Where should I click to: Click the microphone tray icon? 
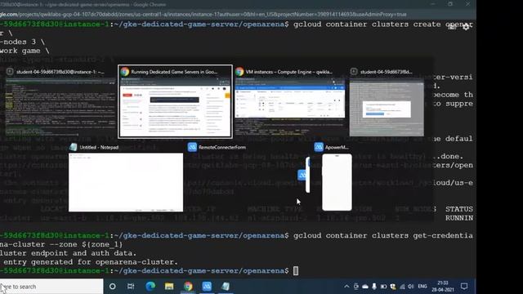click(x=374, y=287)
